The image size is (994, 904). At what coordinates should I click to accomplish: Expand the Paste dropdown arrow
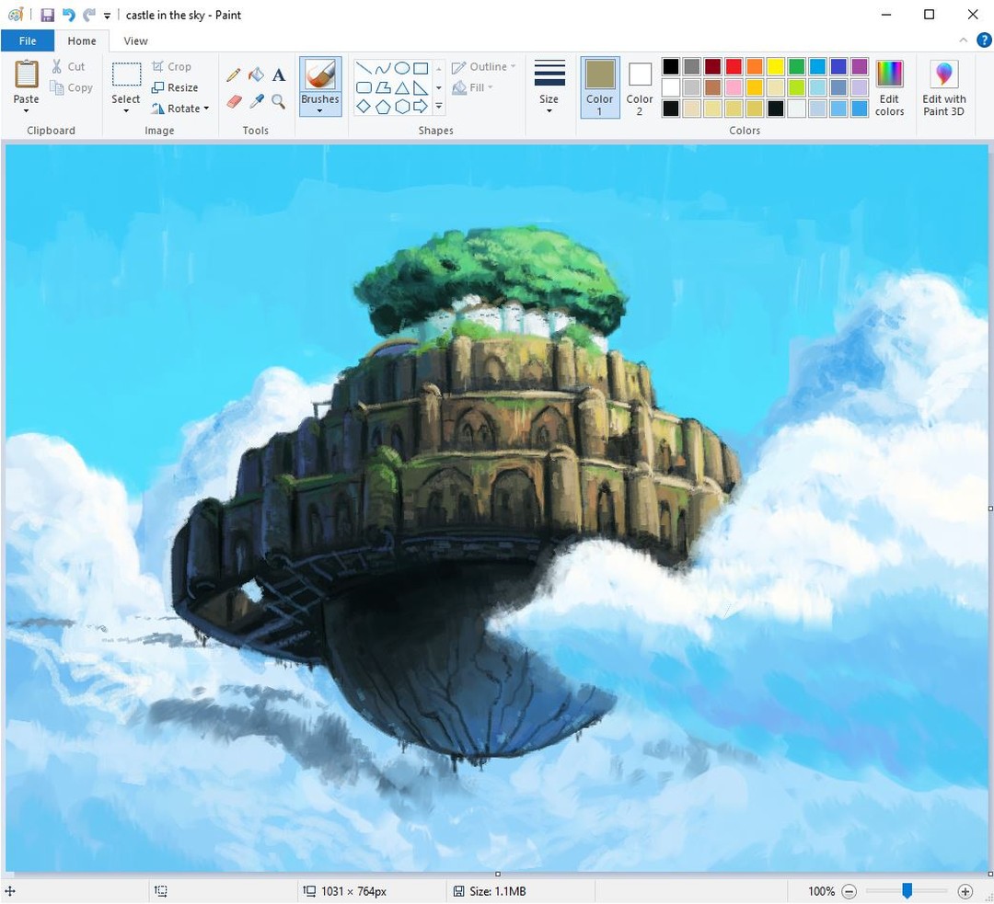click(x=26, y=111)
